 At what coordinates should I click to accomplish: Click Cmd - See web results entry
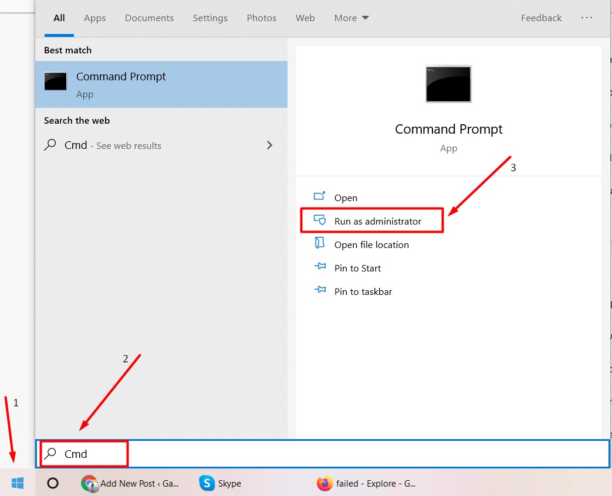coord(161,145)
